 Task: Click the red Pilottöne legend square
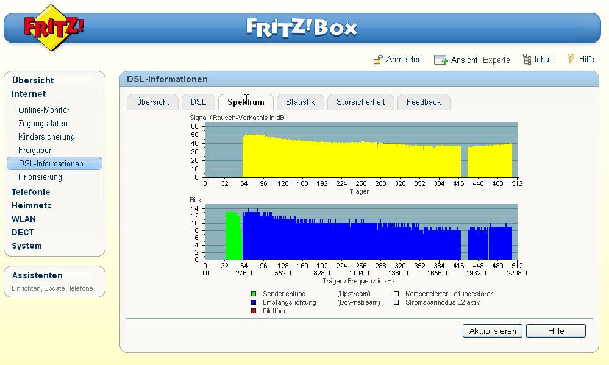[254, 311]
